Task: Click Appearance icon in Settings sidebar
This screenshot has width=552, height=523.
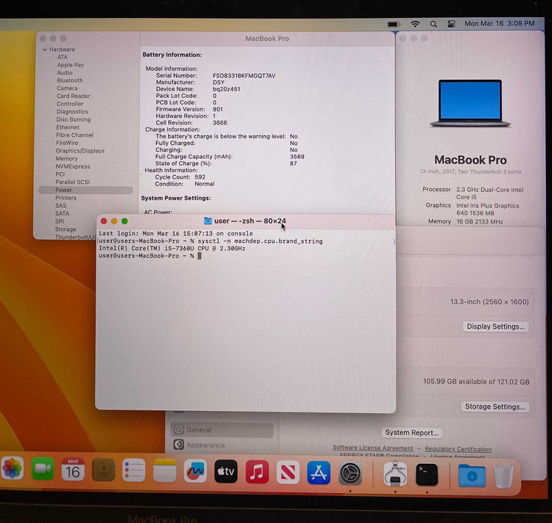Action: pyautogui.click(x=179, y=445)
